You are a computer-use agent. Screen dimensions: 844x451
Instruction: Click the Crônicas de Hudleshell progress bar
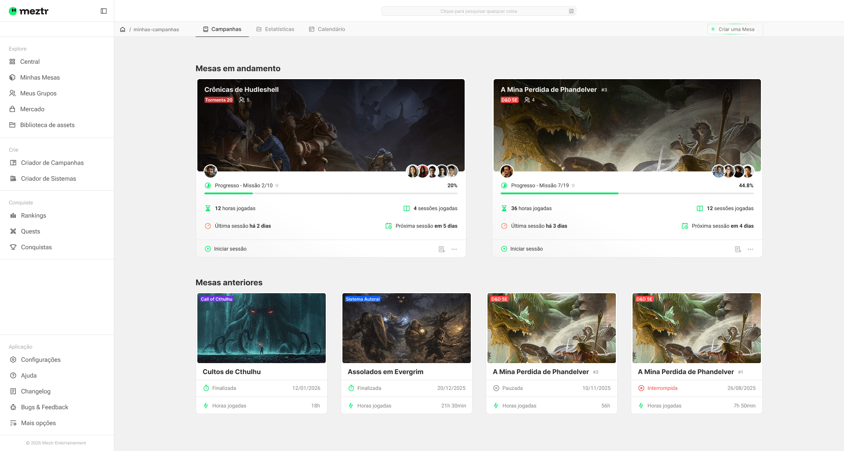pos(331,193)
